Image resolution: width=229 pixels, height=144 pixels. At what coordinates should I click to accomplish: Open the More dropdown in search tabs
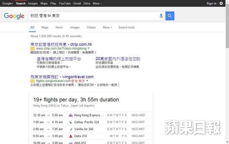tap(107, 27)
